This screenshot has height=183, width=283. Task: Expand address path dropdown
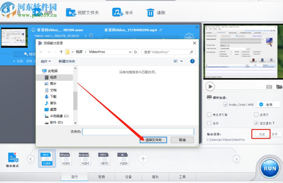130,52
